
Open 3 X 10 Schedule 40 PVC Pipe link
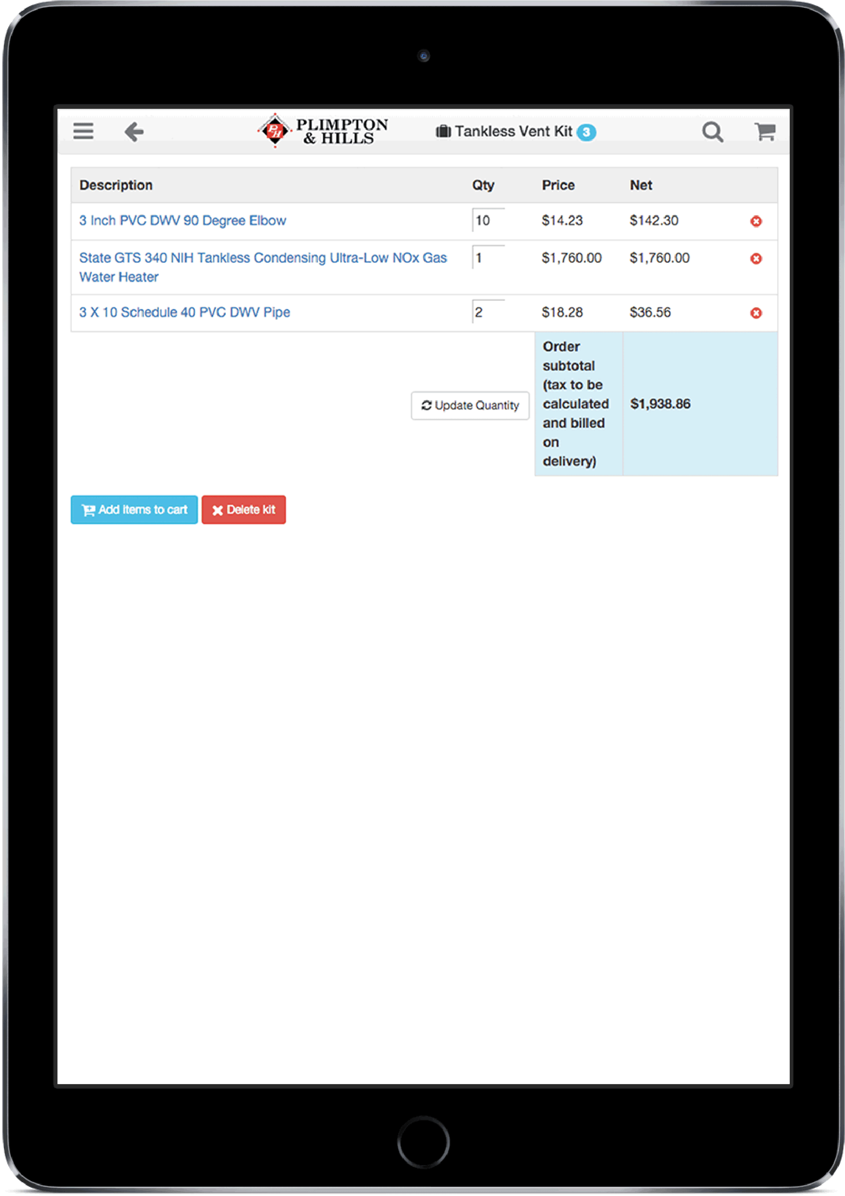click(185, 312)
